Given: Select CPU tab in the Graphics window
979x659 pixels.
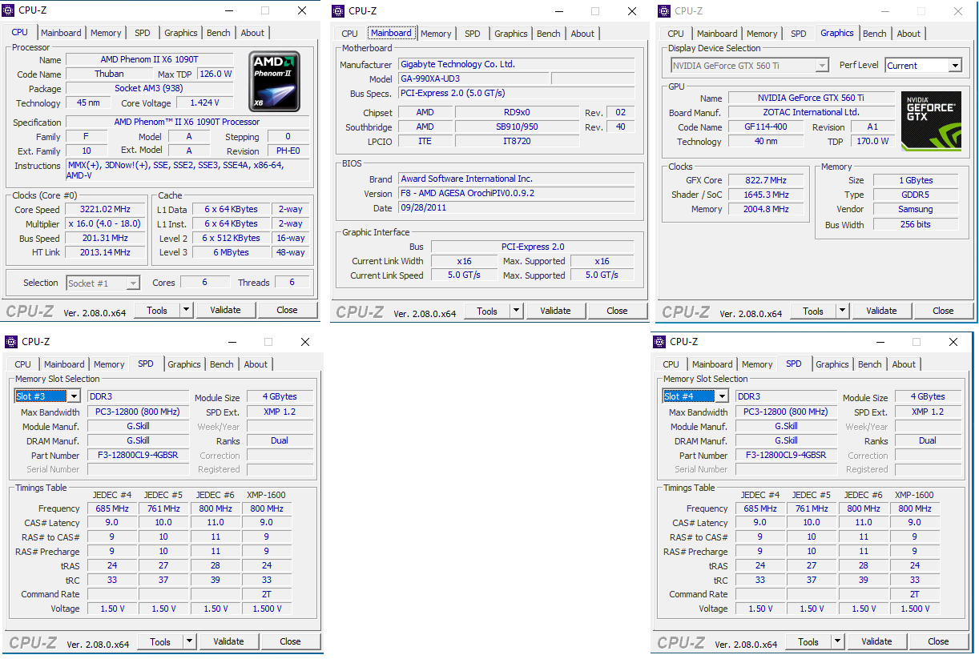Looking at the screenshot, I should pos(675,34).
